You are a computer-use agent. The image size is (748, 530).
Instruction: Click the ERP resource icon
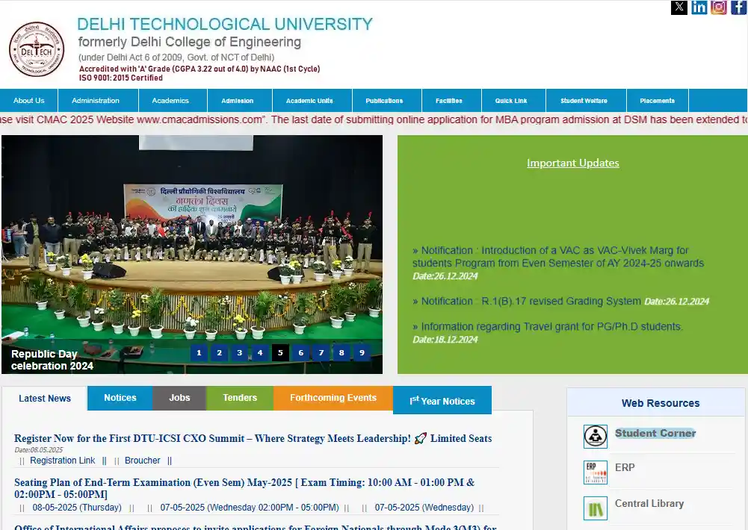tap(596, 473)
